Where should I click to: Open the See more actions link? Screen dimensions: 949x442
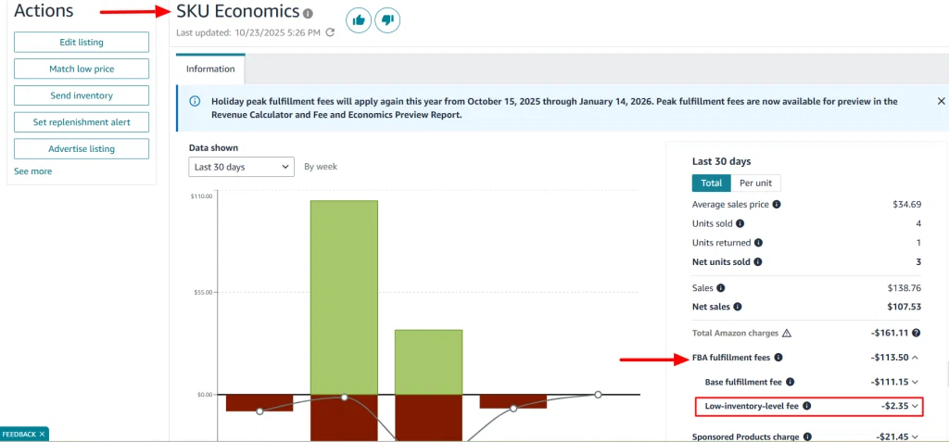32,171
